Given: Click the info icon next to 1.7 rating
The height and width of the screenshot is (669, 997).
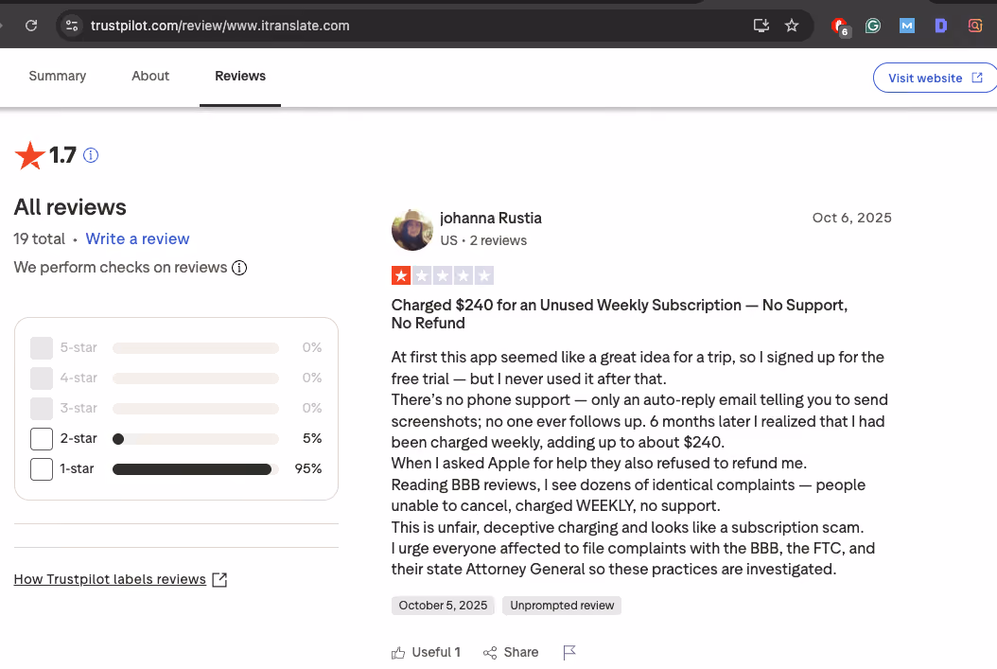Looking at the screenshot, I should tap(91, 155).
